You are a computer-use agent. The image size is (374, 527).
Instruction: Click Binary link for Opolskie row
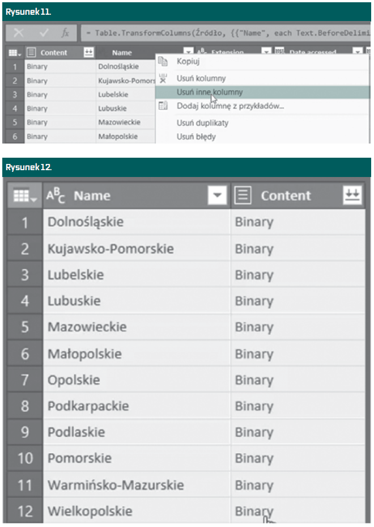pos(254,381)
